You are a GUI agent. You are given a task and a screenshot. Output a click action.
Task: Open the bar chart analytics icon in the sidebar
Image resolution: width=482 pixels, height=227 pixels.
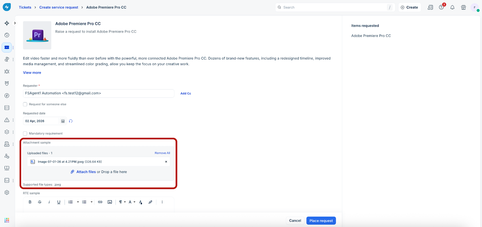tap(7, 180)
